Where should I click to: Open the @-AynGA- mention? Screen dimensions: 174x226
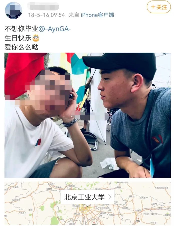pos(55,29)
